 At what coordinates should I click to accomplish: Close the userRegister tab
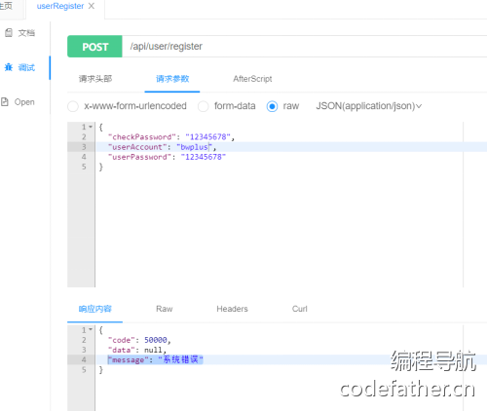tap(92, 6)
